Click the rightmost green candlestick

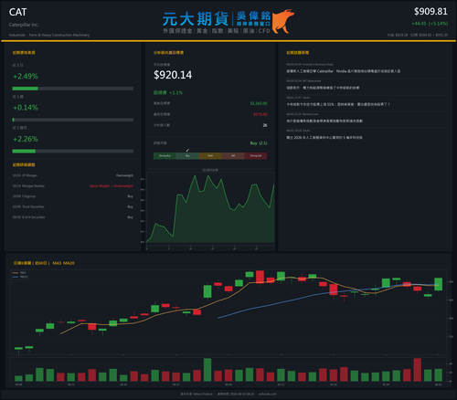point(439,284)
